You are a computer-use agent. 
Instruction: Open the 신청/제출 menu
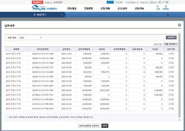pos(105,8)
